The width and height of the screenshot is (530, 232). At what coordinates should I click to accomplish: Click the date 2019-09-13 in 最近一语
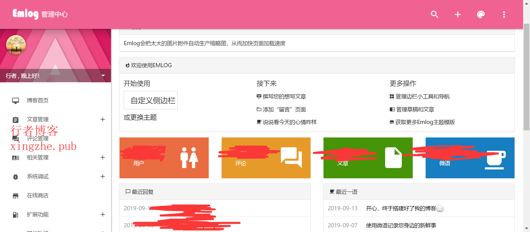click(343, 208)
